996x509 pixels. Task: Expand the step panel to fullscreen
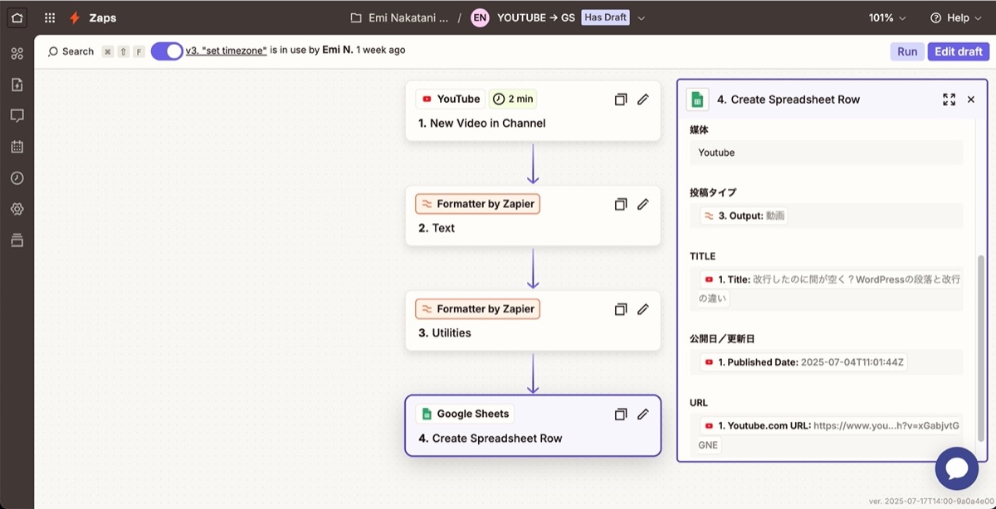point(949,99)
